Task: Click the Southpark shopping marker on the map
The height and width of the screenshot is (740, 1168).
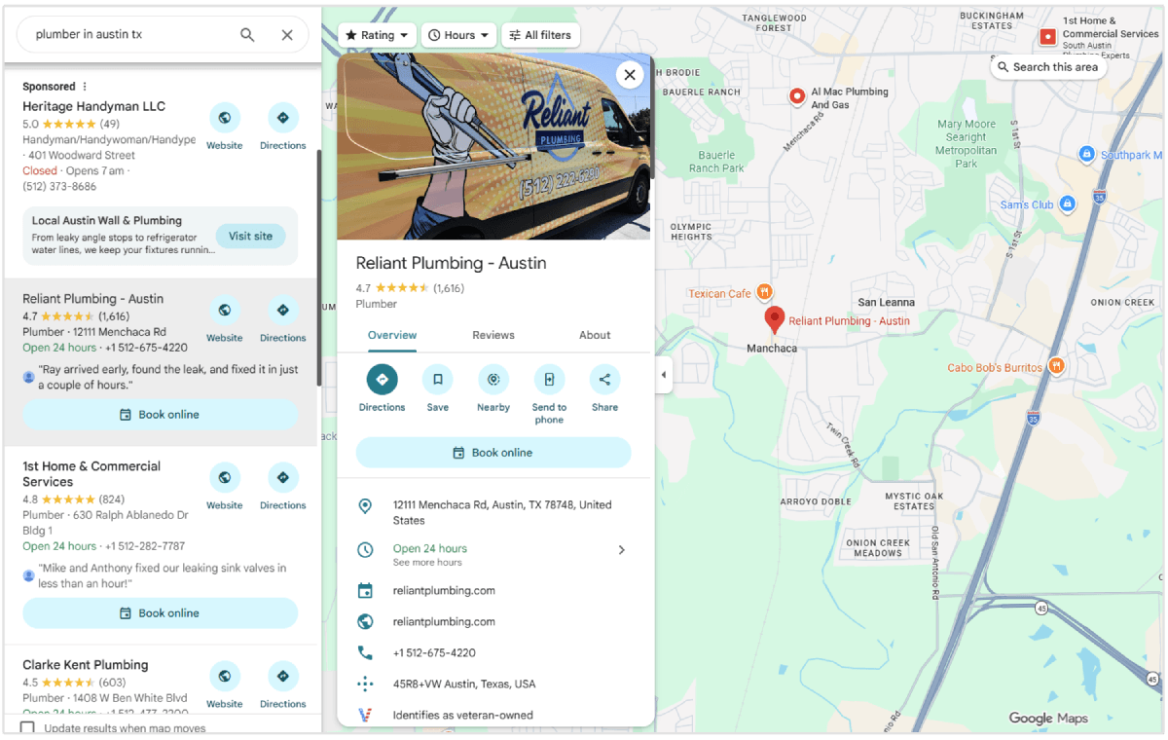Action: pos(1087,155)
